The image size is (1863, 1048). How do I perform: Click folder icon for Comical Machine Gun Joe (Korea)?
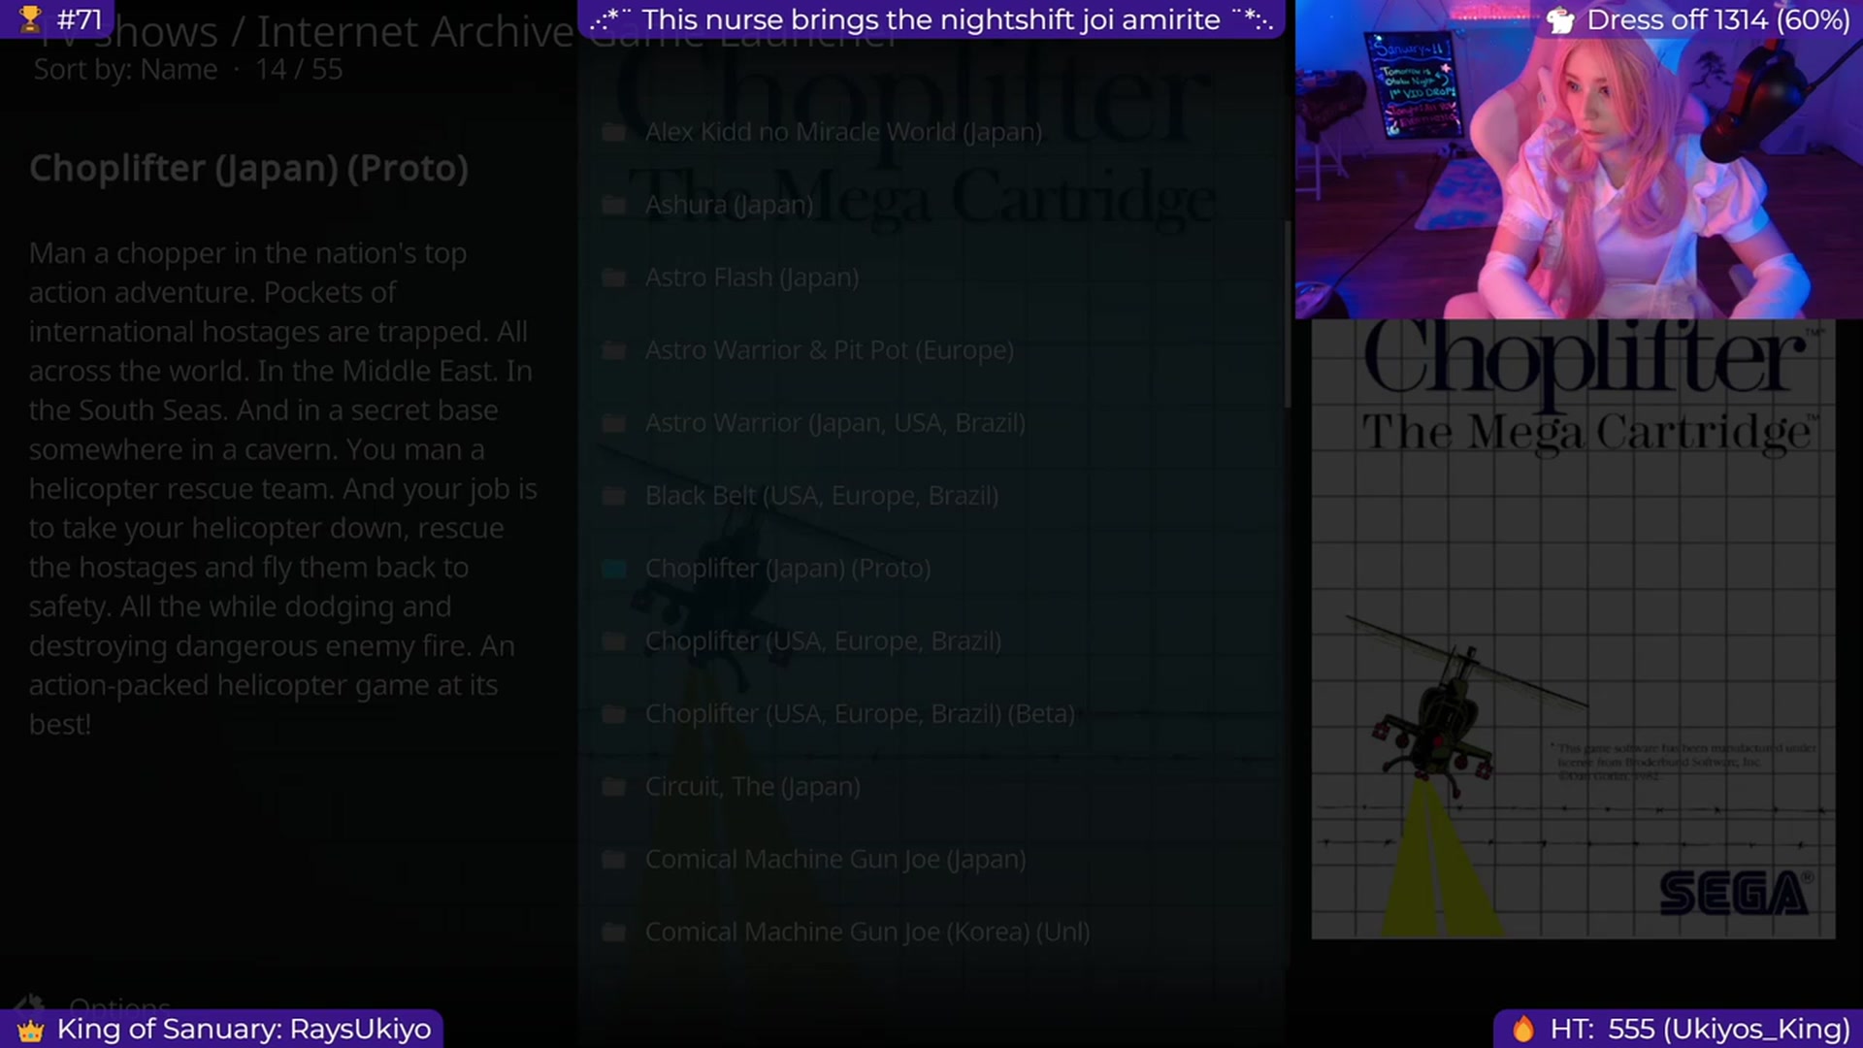pyautogui.click(x=613, y=933)
